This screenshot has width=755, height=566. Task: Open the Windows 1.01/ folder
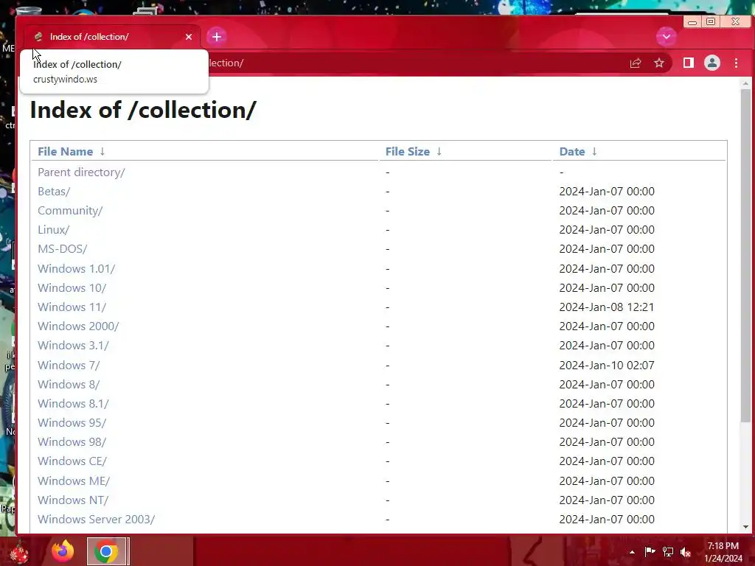click(x=77, y=268)
